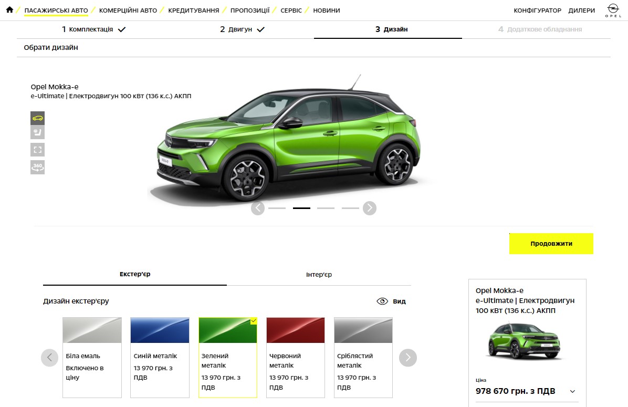This screenshot has width=628, height=407.
Task: Click the home icon in the navigation bar
Action: point(9,9)
